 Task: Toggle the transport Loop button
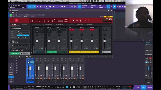(x=78, y=87)
